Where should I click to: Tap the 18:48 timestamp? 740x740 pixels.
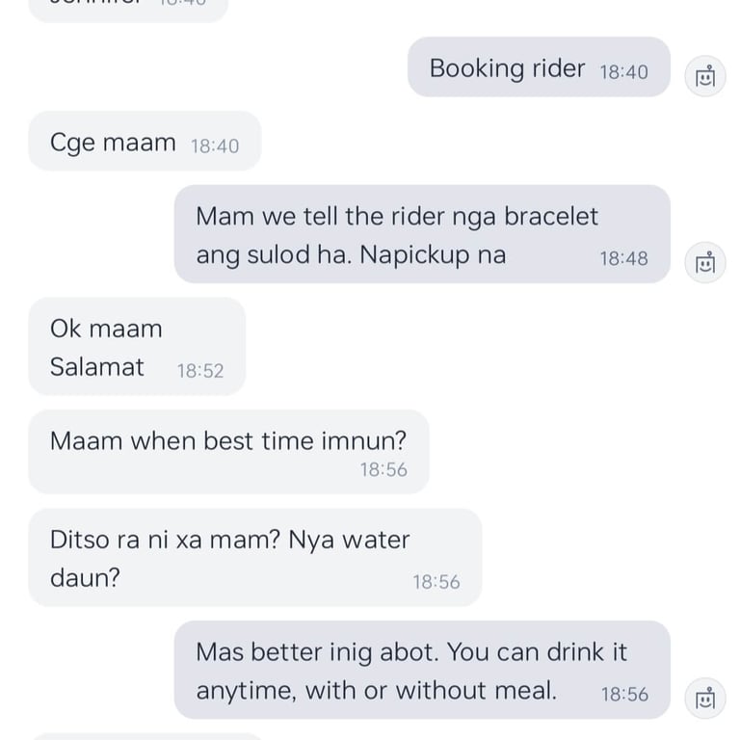[623, 258]
